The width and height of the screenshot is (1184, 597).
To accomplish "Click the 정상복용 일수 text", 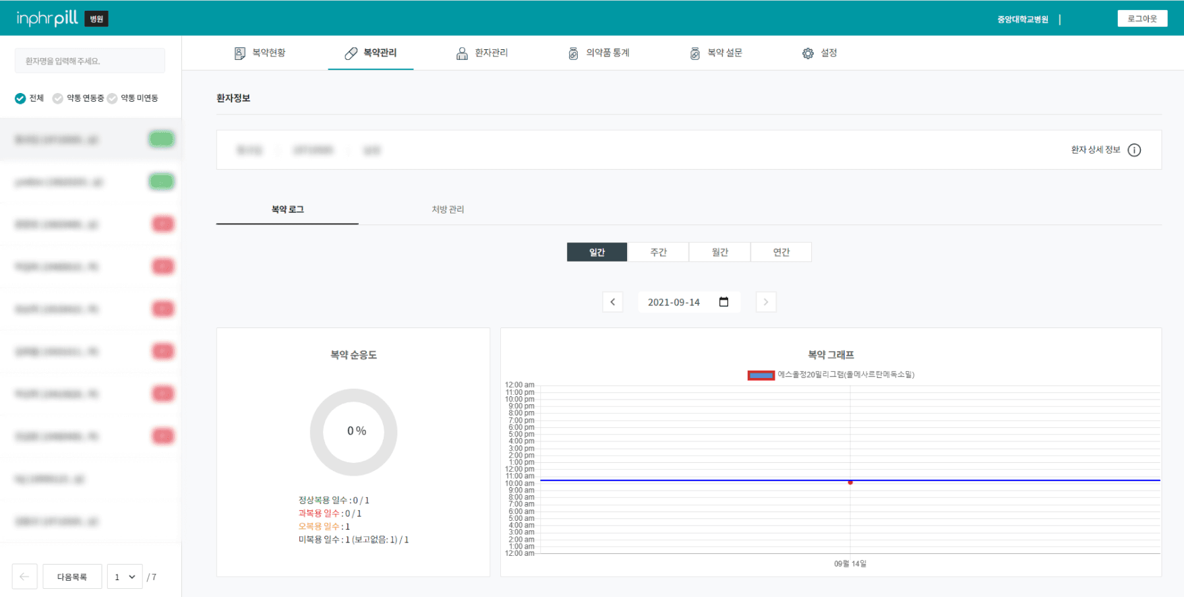I will [x=334, y=501].
